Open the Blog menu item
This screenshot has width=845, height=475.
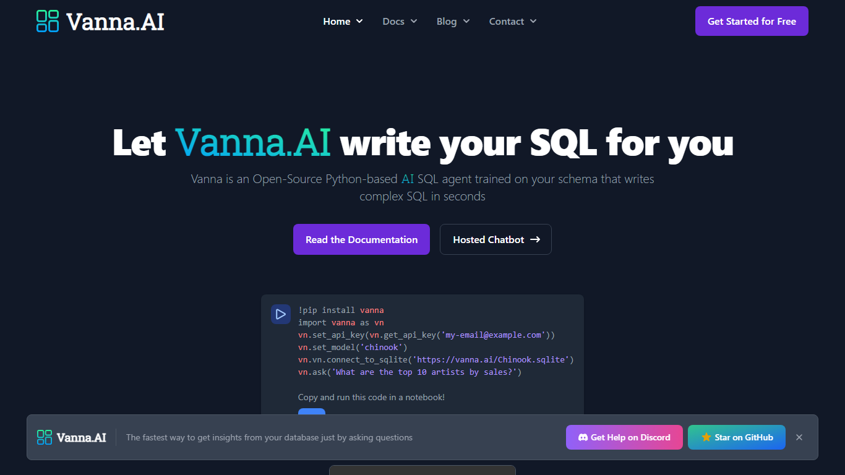coord(446,22)
